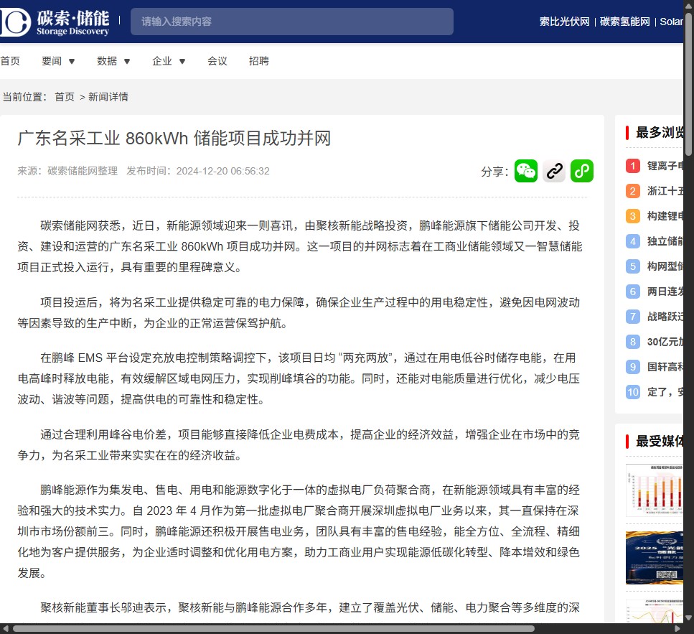Click the vertical scrollbar thumb
This screenshot has height=634, width=694.
pyautogui.click(x=689, y=84)
